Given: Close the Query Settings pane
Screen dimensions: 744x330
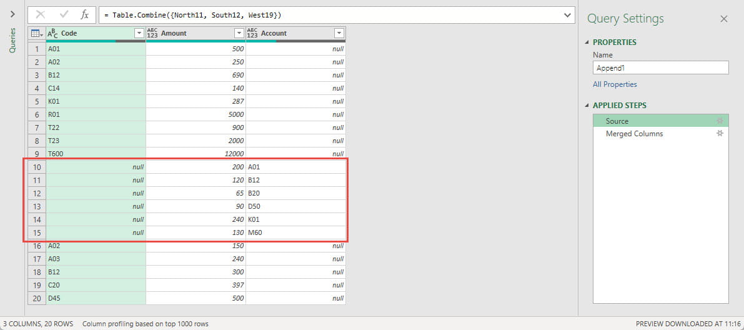Looking at the screenshot, I should click(724, 19).
